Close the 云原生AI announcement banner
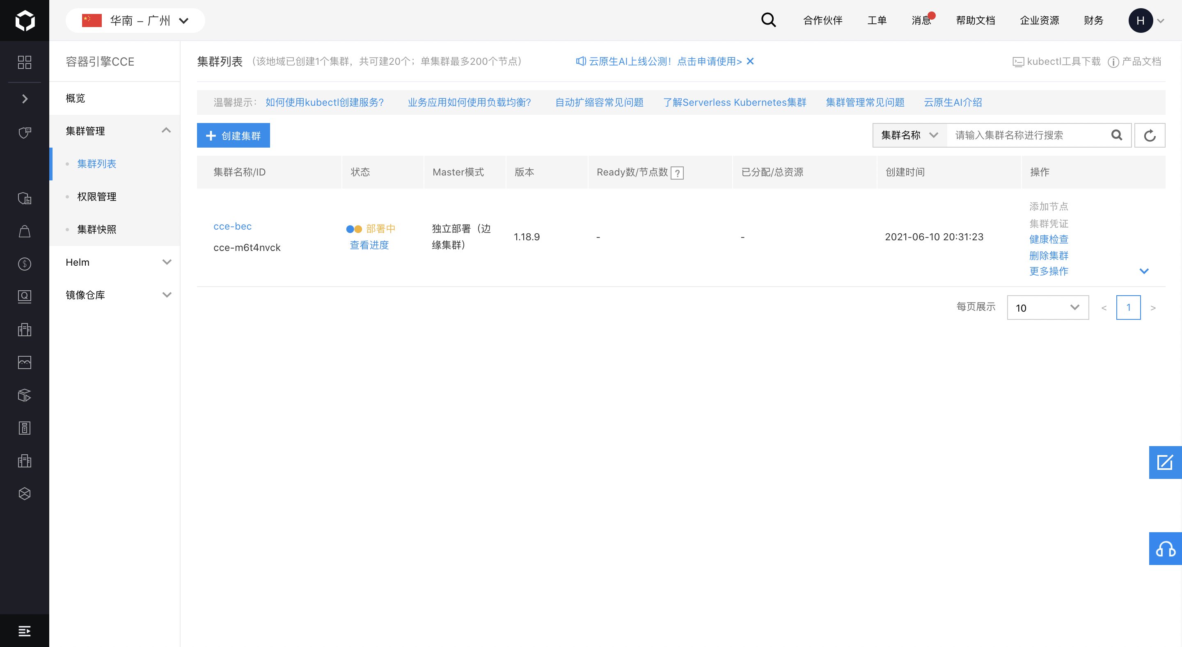The image size is (1182, 647). point(750,61)
